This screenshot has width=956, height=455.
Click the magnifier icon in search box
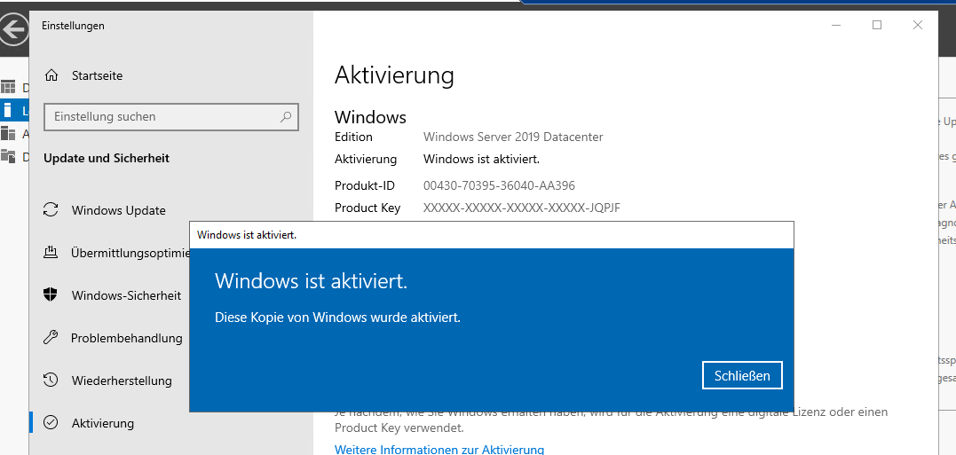coord(285,116)
